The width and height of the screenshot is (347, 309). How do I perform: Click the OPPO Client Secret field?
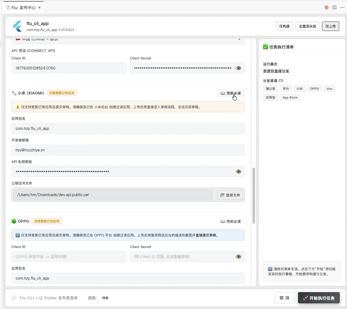click(x=187, y=257)
